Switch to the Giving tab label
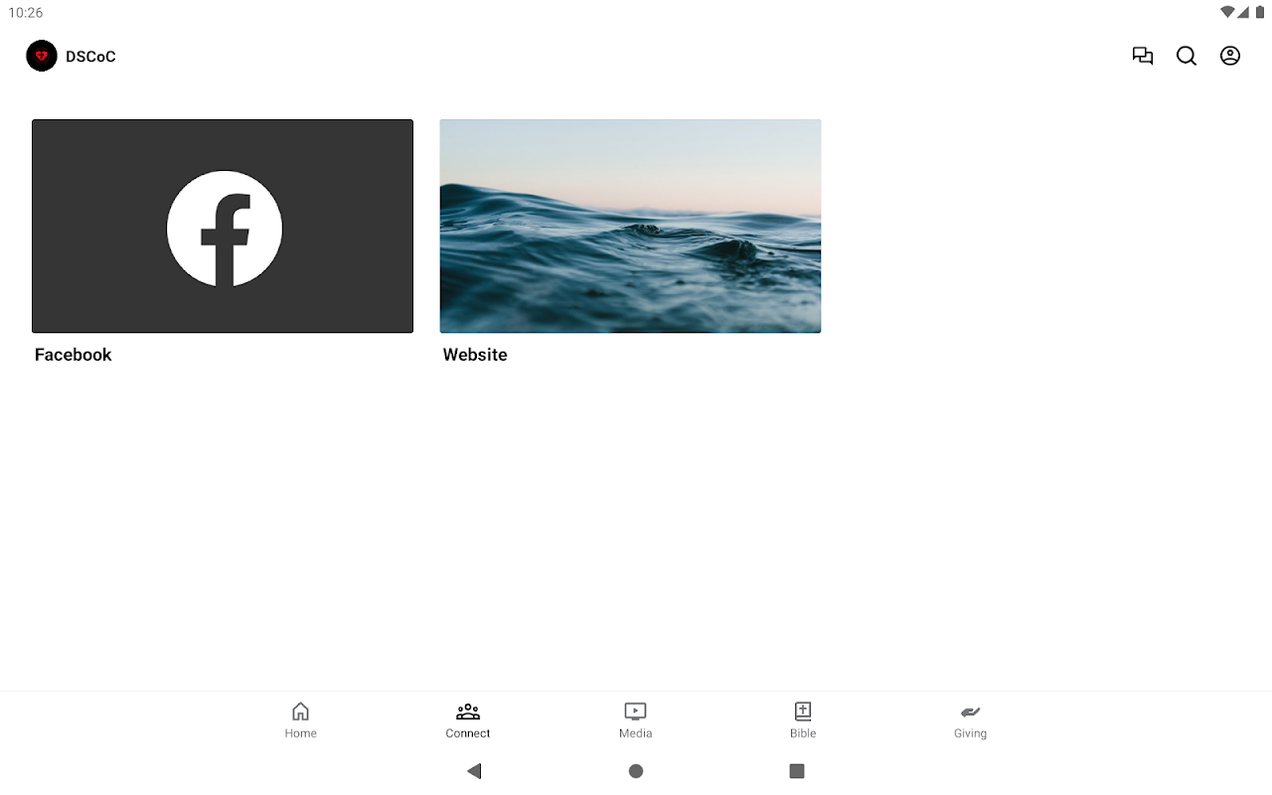 pyautogui.click(x=970, y=733)
